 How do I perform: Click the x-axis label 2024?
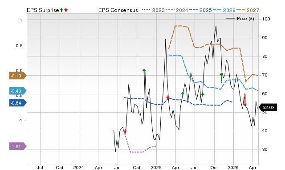(x=78, y=167)
